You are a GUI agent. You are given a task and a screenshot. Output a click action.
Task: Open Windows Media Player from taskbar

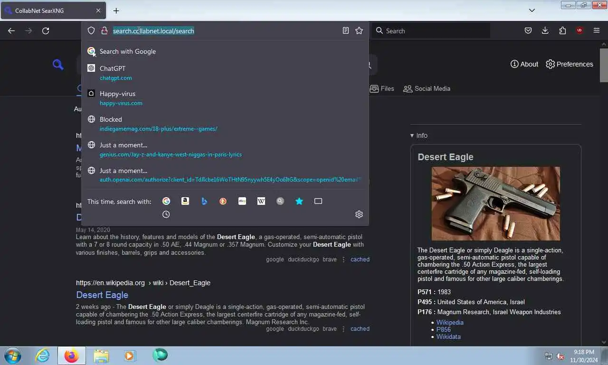(129, 355)
